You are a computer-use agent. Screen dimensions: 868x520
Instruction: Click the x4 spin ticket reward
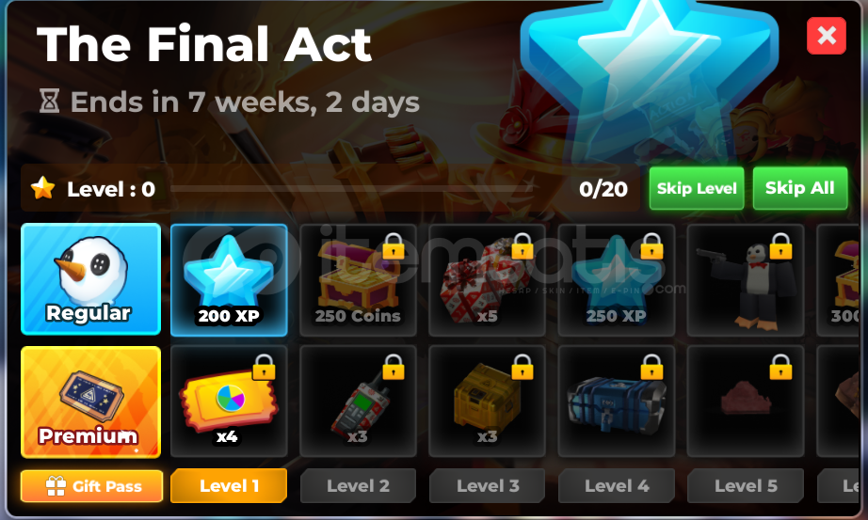click(x=229, y=402)
